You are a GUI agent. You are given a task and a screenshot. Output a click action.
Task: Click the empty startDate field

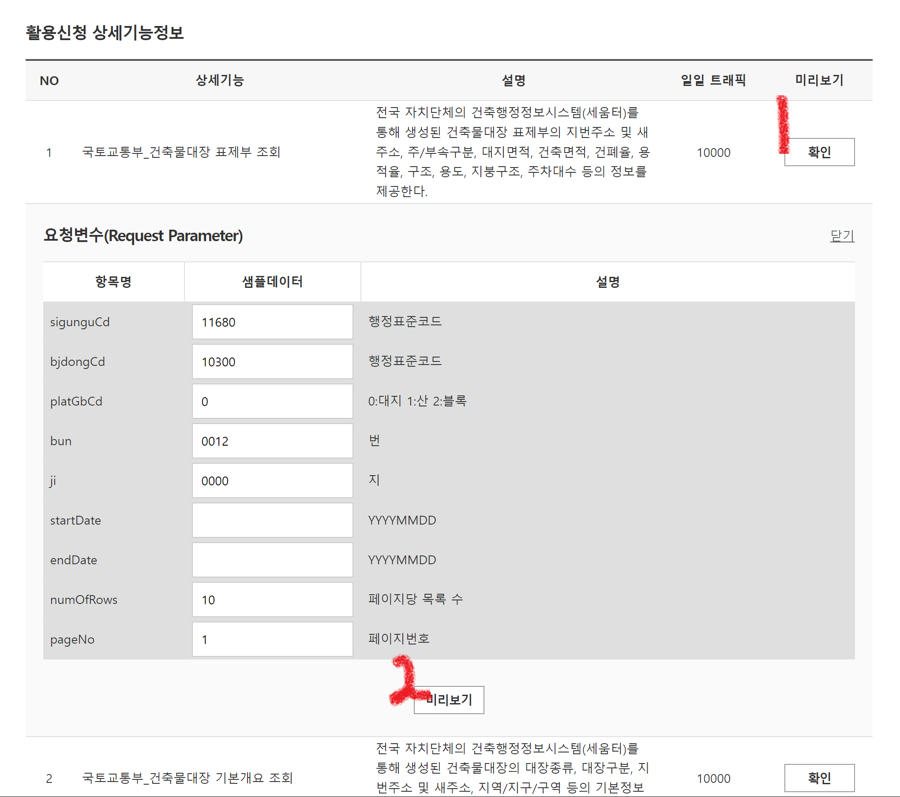point(272,521)
